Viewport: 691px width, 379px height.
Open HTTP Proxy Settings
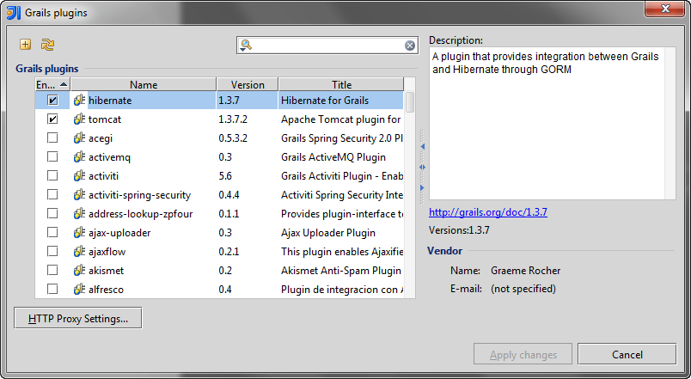[78, 318]
